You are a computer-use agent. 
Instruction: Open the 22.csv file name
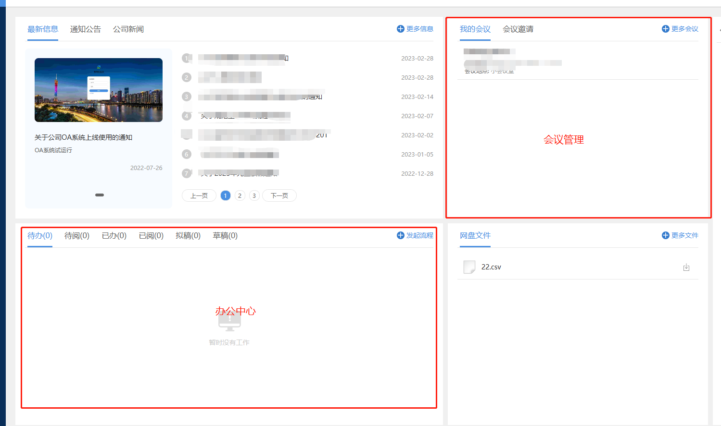pyautogui.click(x=491, y=267)
